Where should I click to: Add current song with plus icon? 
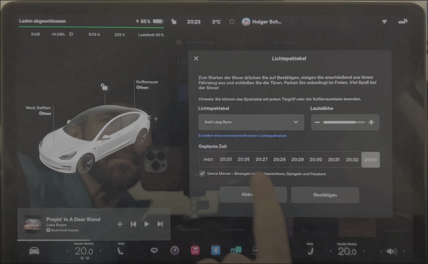[x=120, y=224]
